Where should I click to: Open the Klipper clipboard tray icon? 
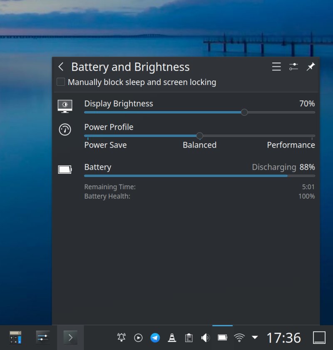click(189, 337)
